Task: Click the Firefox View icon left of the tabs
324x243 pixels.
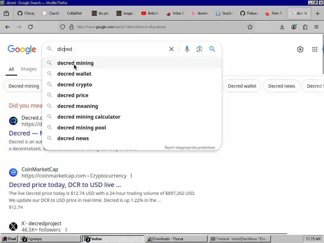Action: [x=6, y=13]
